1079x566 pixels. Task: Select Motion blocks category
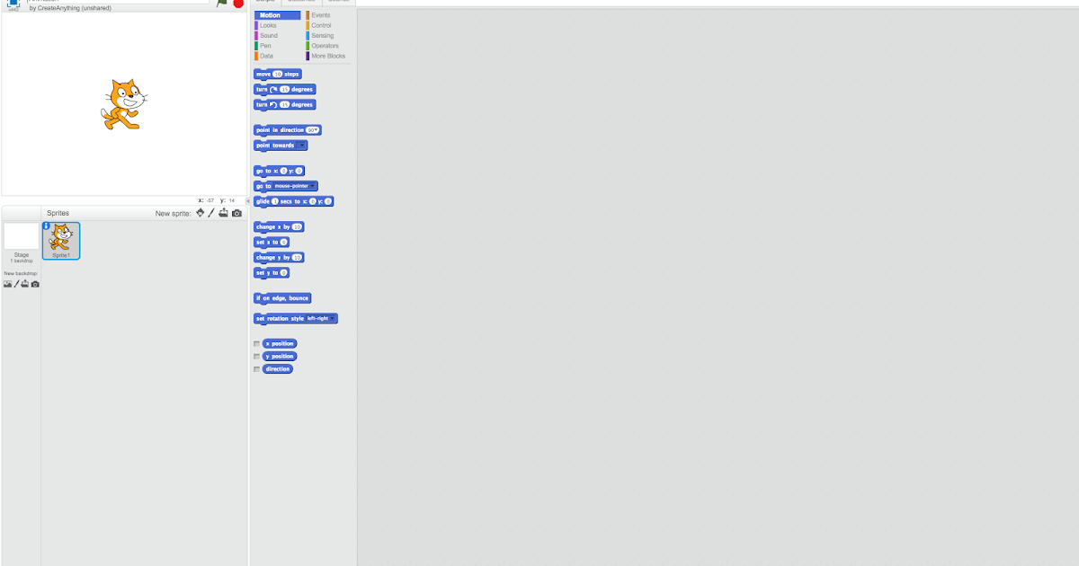point(278,15)
